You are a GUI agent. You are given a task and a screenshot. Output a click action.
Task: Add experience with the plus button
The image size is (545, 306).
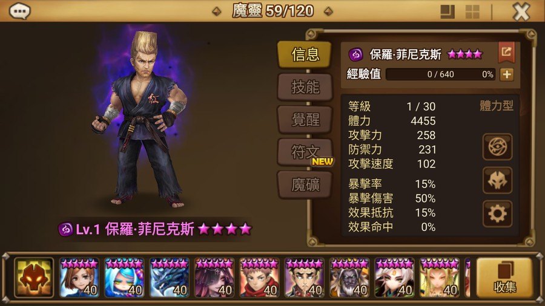tap(507, 74)
